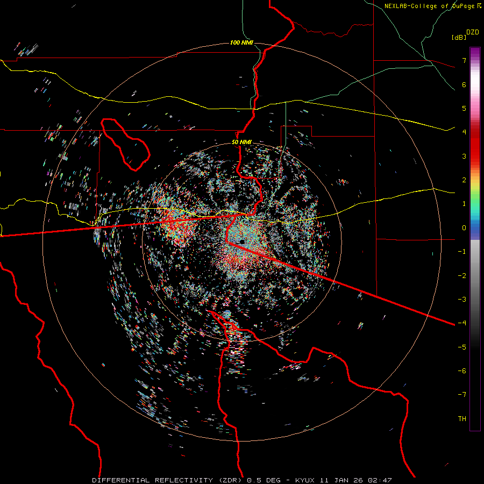The height and width of the screenshot is (484, 484).
Task: Select the 100 NMI range ring label
Action: point(241,42)
